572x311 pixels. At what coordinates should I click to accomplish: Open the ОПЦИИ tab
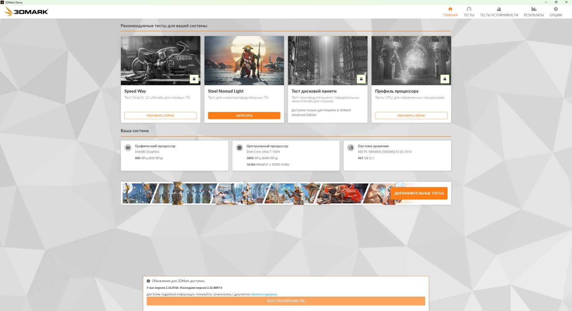click(556, 11)
